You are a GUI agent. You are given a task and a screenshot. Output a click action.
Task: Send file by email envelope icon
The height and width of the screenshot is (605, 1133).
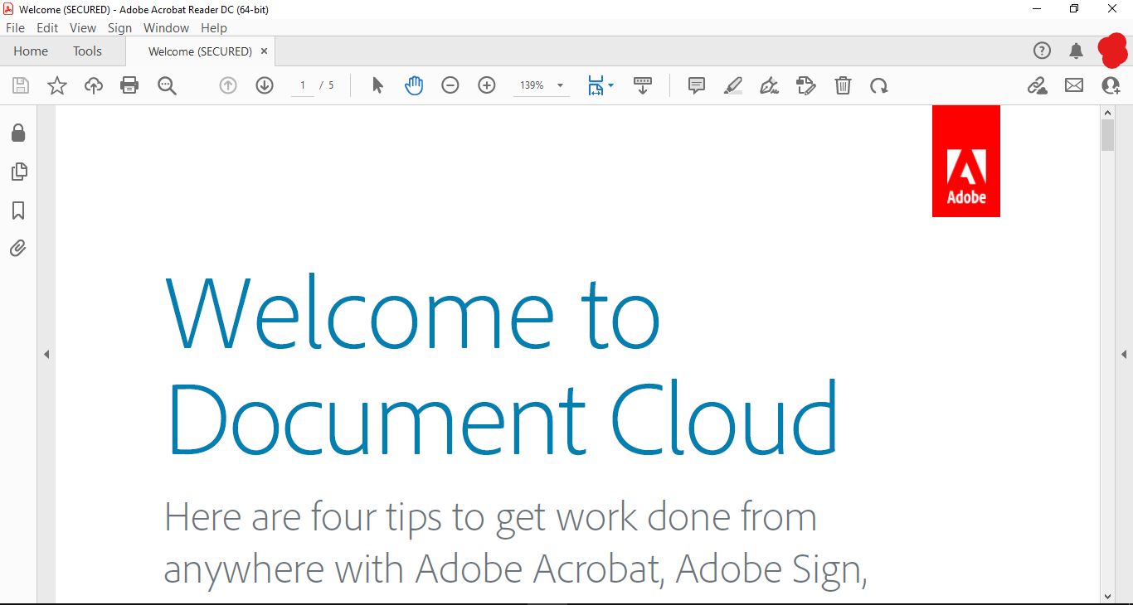pos(1074,85)
